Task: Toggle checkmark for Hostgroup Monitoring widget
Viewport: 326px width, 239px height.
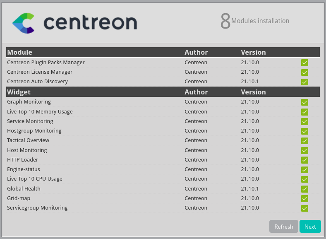Action: [x=304, y=131]
